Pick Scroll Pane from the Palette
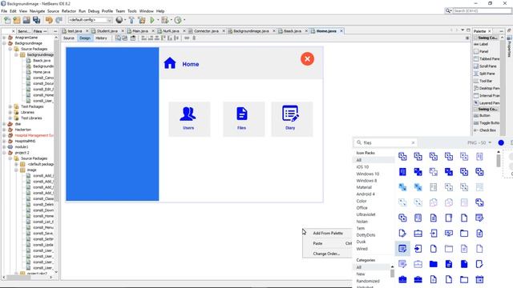Screen dimensions: 513x288 (x=487, y=66)
